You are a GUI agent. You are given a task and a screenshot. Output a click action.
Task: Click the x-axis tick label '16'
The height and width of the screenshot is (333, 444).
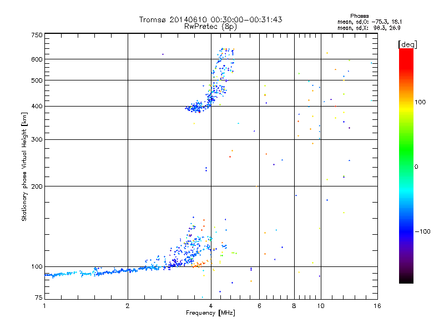pos(377,306)
